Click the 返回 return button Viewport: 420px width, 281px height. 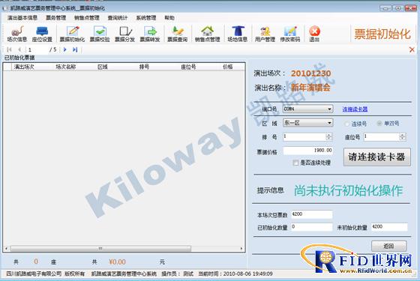point(388,246)
